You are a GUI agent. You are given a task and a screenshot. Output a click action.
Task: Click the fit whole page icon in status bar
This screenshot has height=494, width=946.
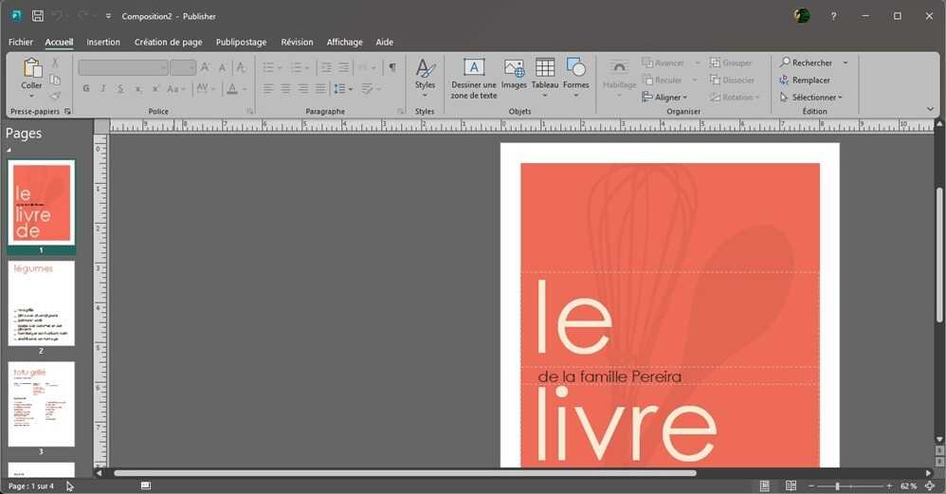click(x=930, y=485)
